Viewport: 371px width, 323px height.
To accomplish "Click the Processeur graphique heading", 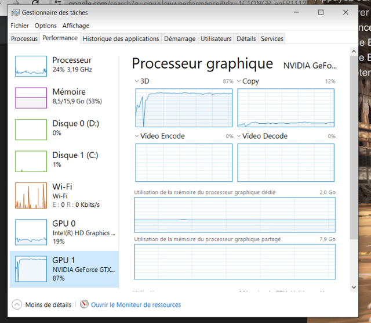I will [x=202, y=64].
